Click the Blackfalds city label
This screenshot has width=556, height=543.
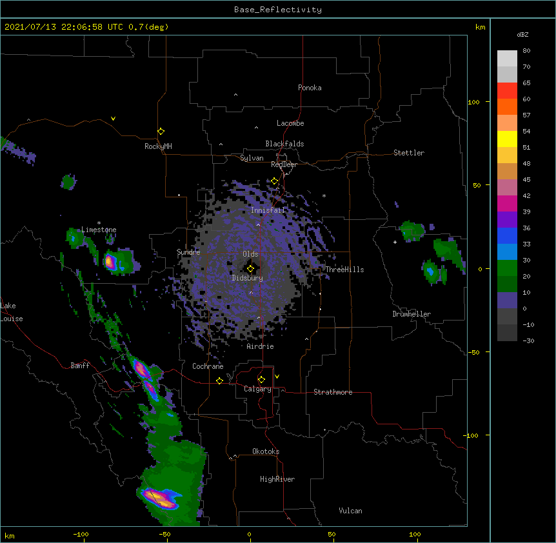tap(284, 144)
